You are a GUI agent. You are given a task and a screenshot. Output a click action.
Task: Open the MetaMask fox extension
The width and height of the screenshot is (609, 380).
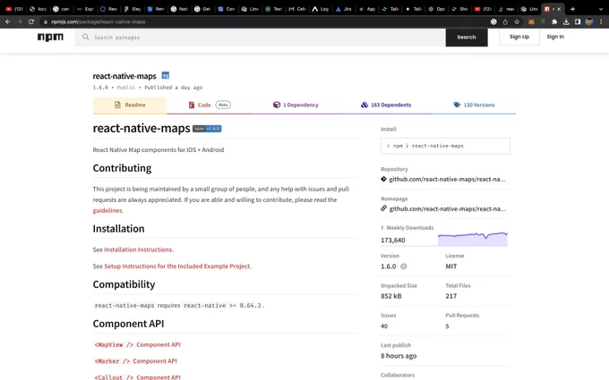click(x=531, y=21)
